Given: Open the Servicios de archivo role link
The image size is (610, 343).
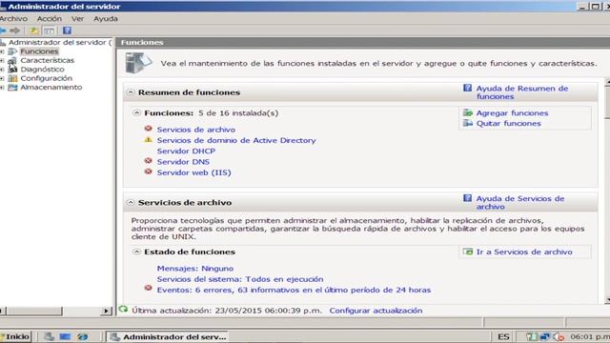Looking at the screenshot, I should click(x=196, y=130).
